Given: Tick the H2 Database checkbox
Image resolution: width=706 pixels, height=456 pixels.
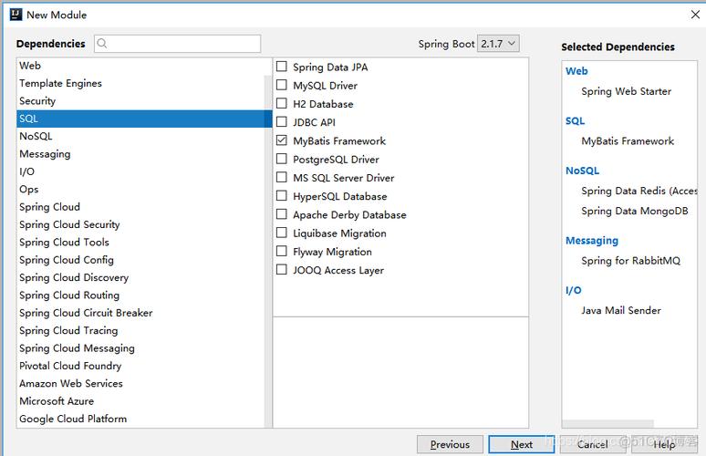Looking at the screenshot, I should click(282, 104).
